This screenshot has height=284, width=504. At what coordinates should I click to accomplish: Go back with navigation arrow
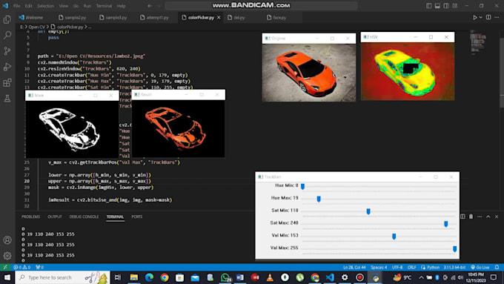[150, 6]
